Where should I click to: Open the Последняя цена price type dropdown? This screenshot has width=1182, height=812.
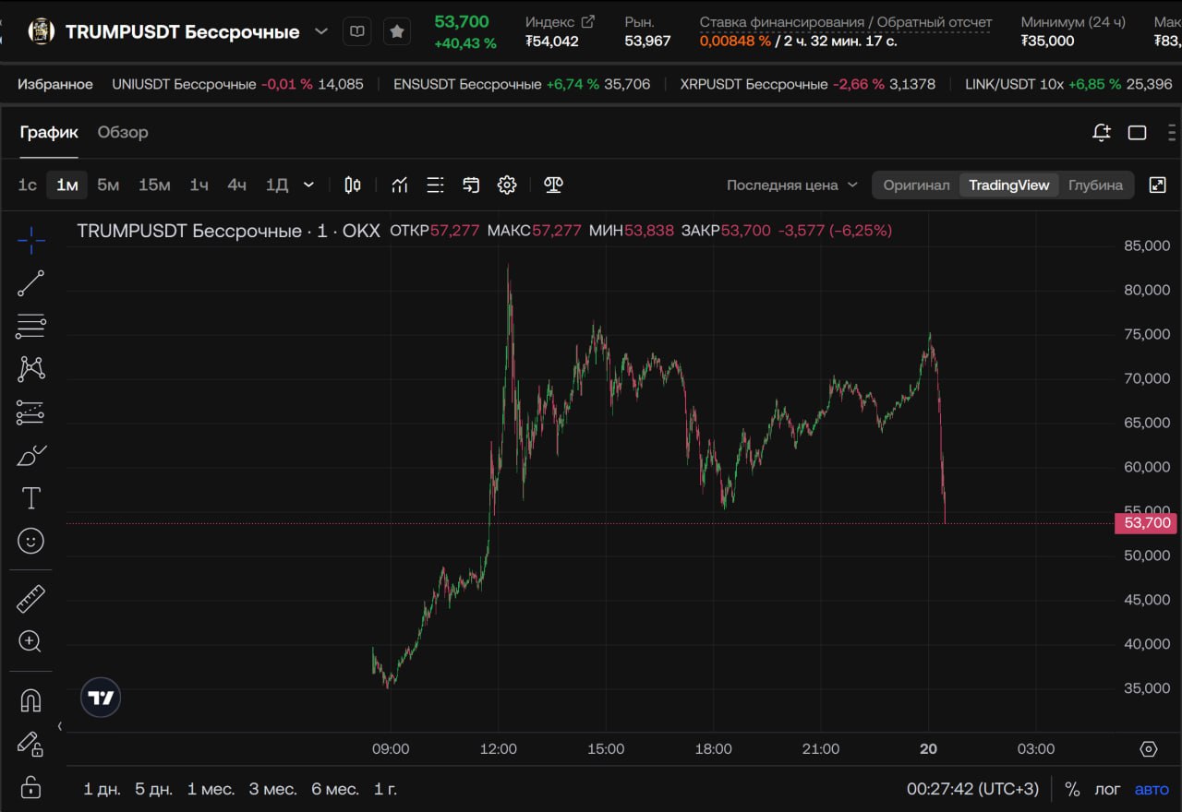point(792,185)
